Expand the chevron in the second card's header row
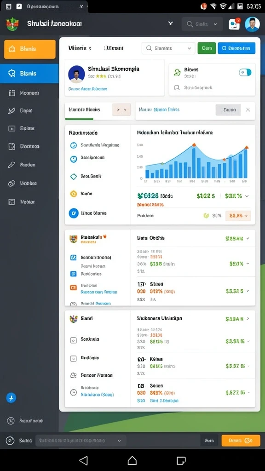Viewport: 265px width, 471px height. tap(248, 239)
